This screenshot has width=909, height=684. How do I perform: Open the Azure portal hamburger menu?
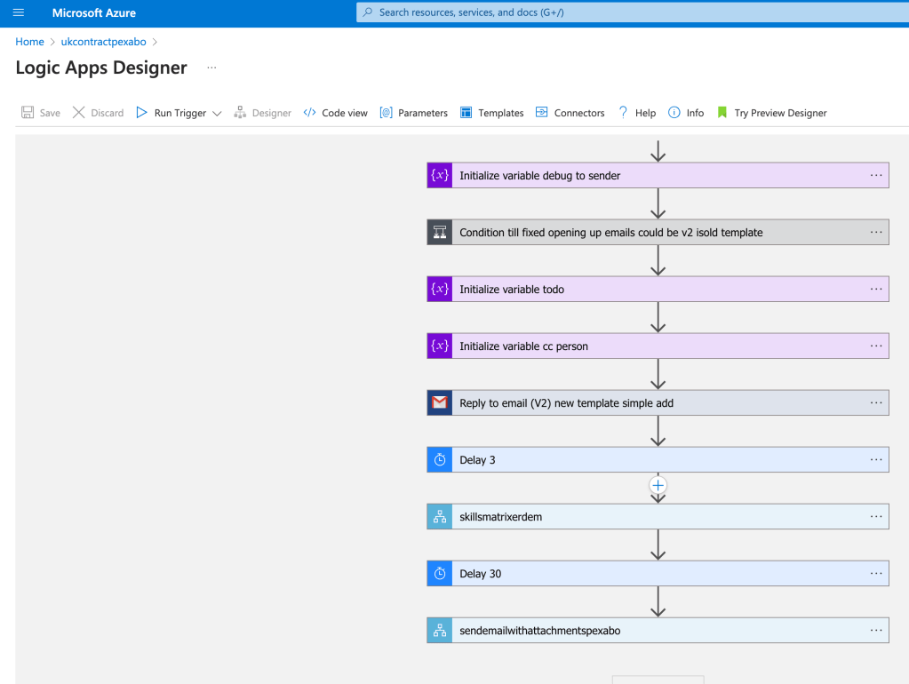coord(19,12)
